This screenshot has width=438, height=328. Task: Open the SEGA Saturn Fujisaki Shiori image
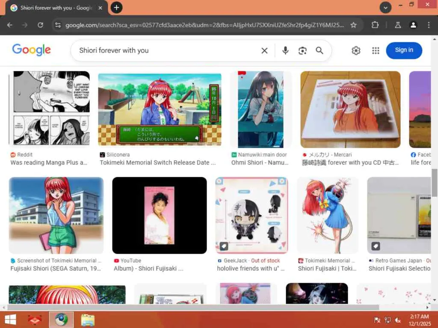coord(56,215)
